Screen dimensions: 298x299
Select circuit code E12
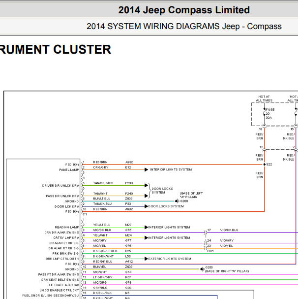[128, 167]
